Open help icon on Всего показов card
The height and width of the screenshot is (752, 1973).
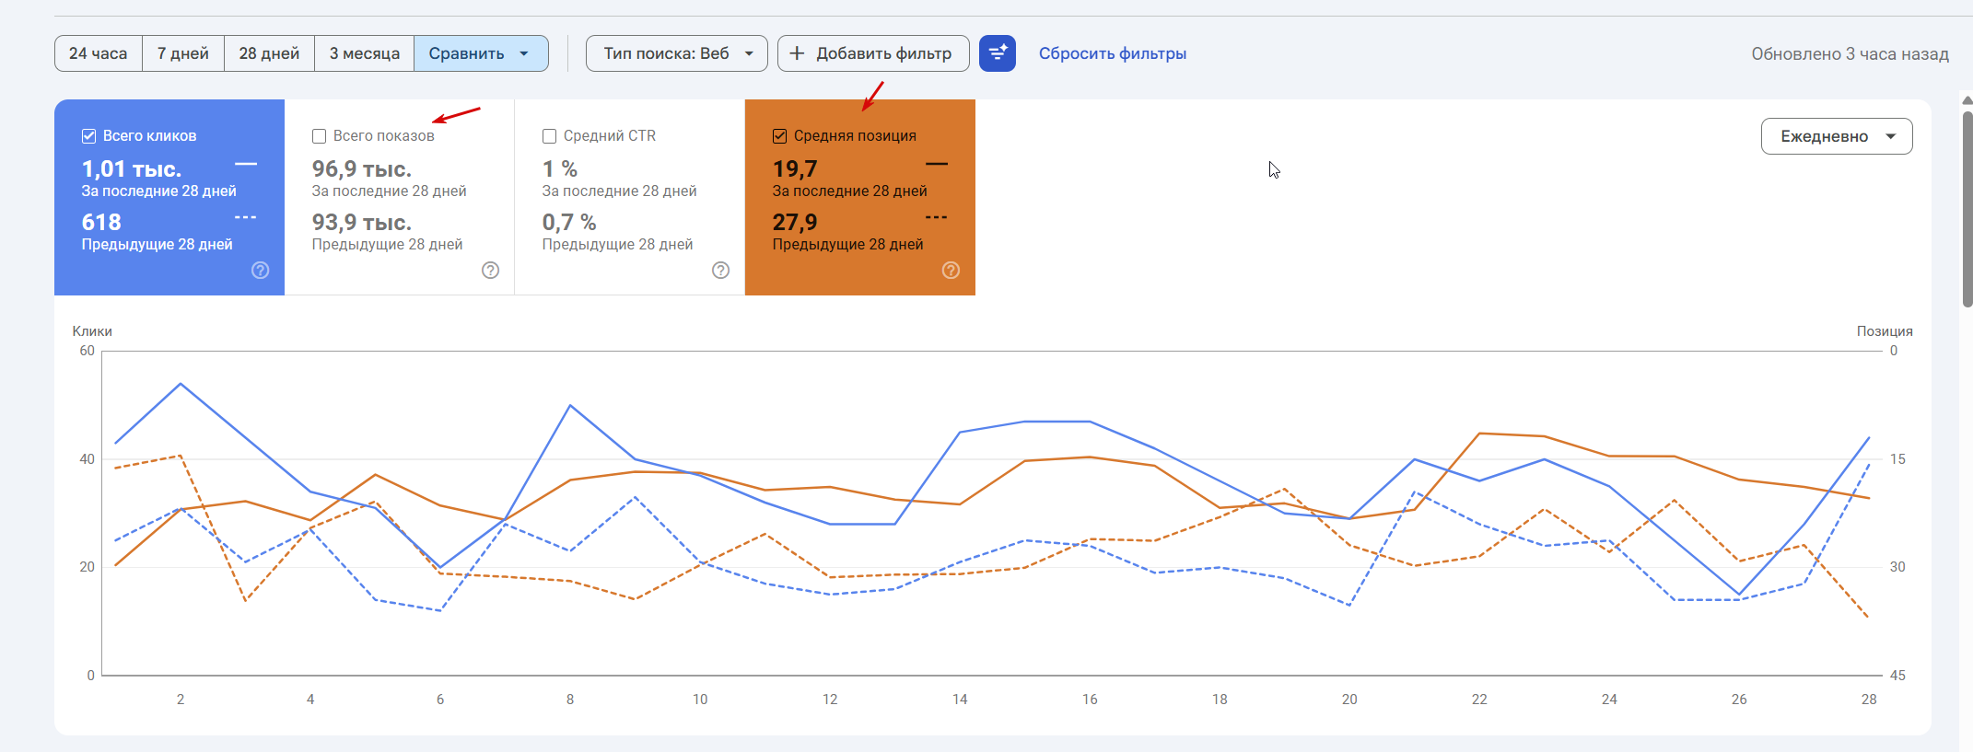tap(491, 270)
